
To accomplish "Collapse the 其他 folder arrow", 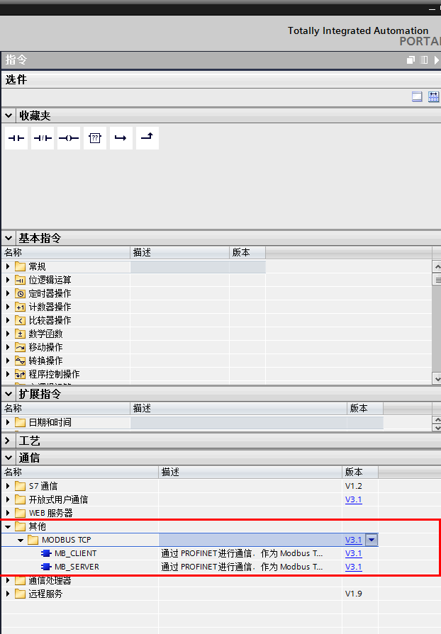I will 8,527.
